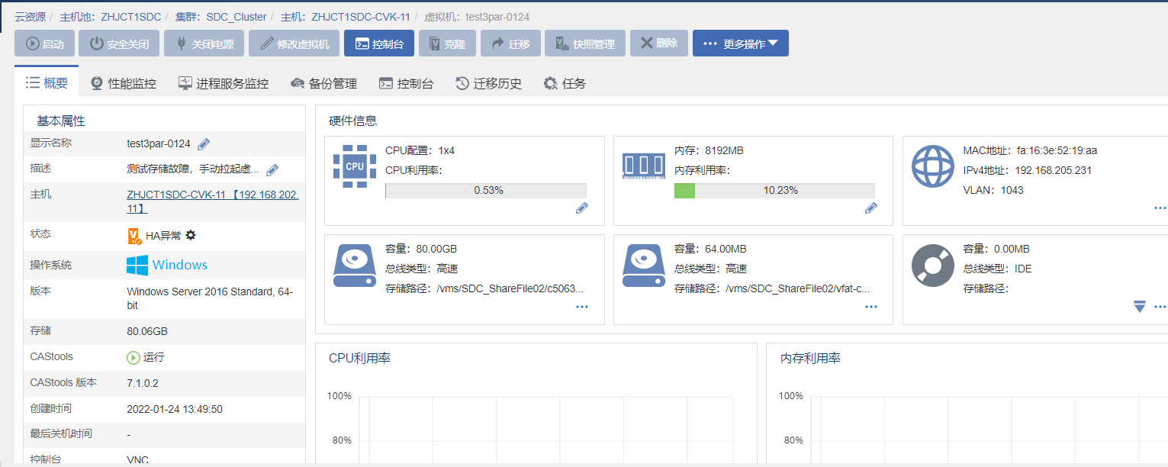Image resolution: width=1168 pixels, height=467 pixels.
Task: Click the 迁移 migrate button
Action: pyautogui.click(x=510, y=43)
